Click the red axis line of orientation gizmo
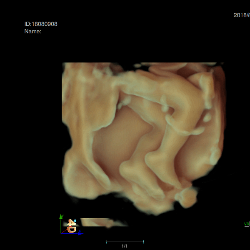Image resolution: width=250 pixels, height=250 pixels. click(64, 230)
